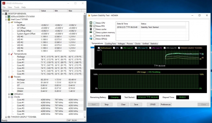Click the cache icon beside Stress cache
Viewport: 212px width, 123px height.
(x=91, y=29)
